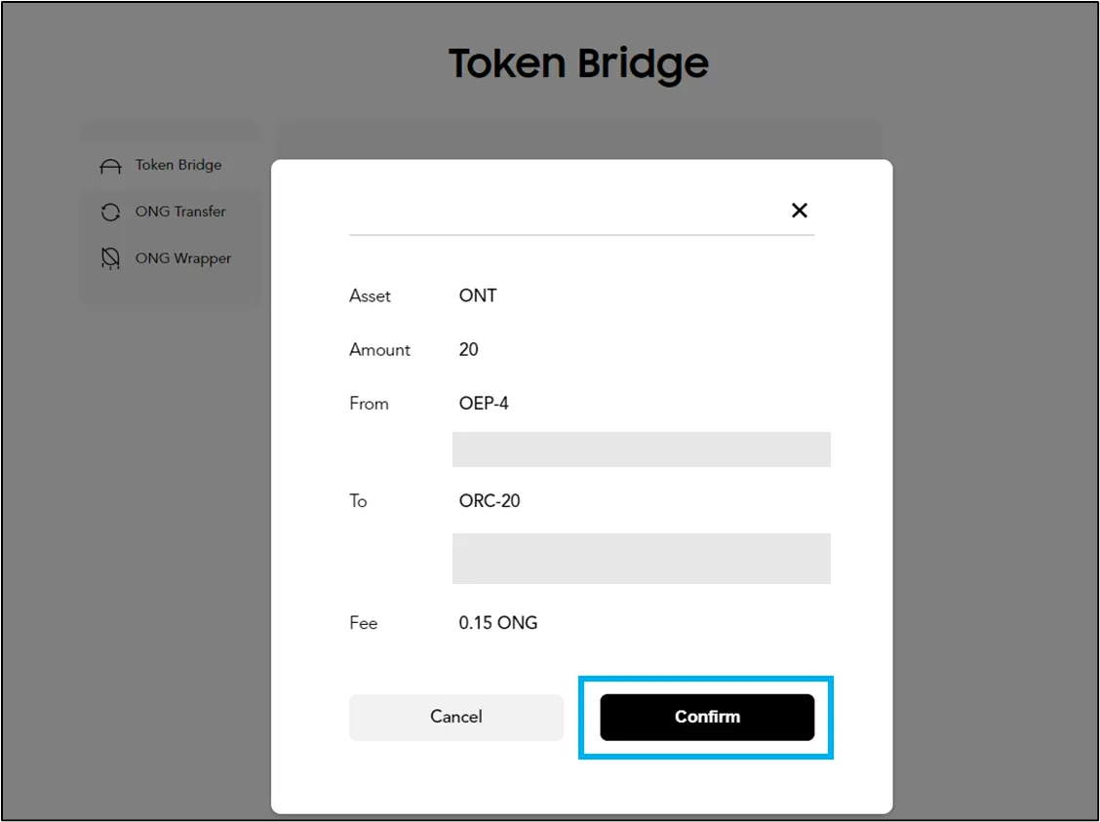
Task: Click the divider line below the dialog header
Action: [582, 233]
